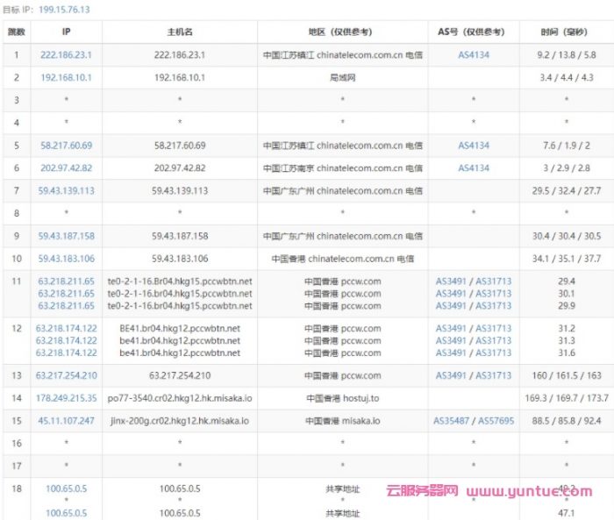Click IP link 59.43.183.106 in hop 10

[x=66, y=259]
